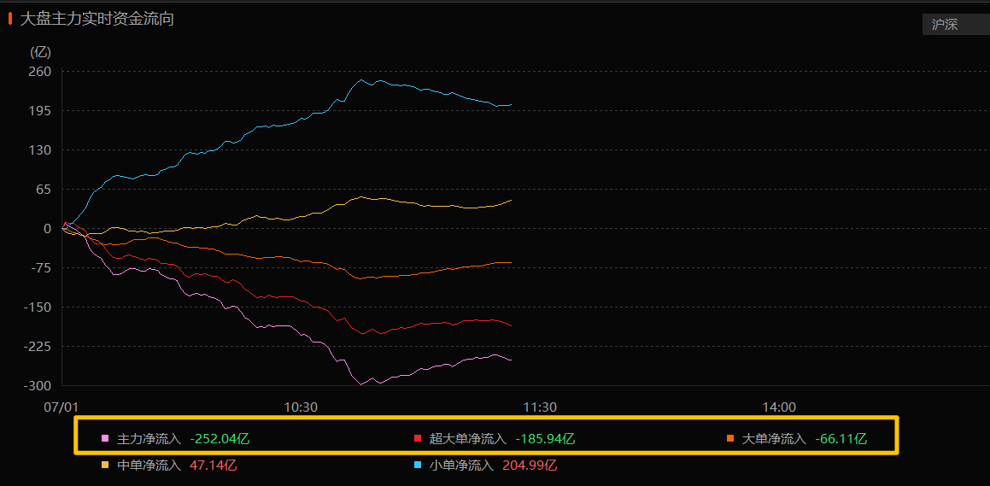Toggle the yellow 中单净流入 legend swatch
Viewport: 990px width, 486px height.
tap(105, 466)
